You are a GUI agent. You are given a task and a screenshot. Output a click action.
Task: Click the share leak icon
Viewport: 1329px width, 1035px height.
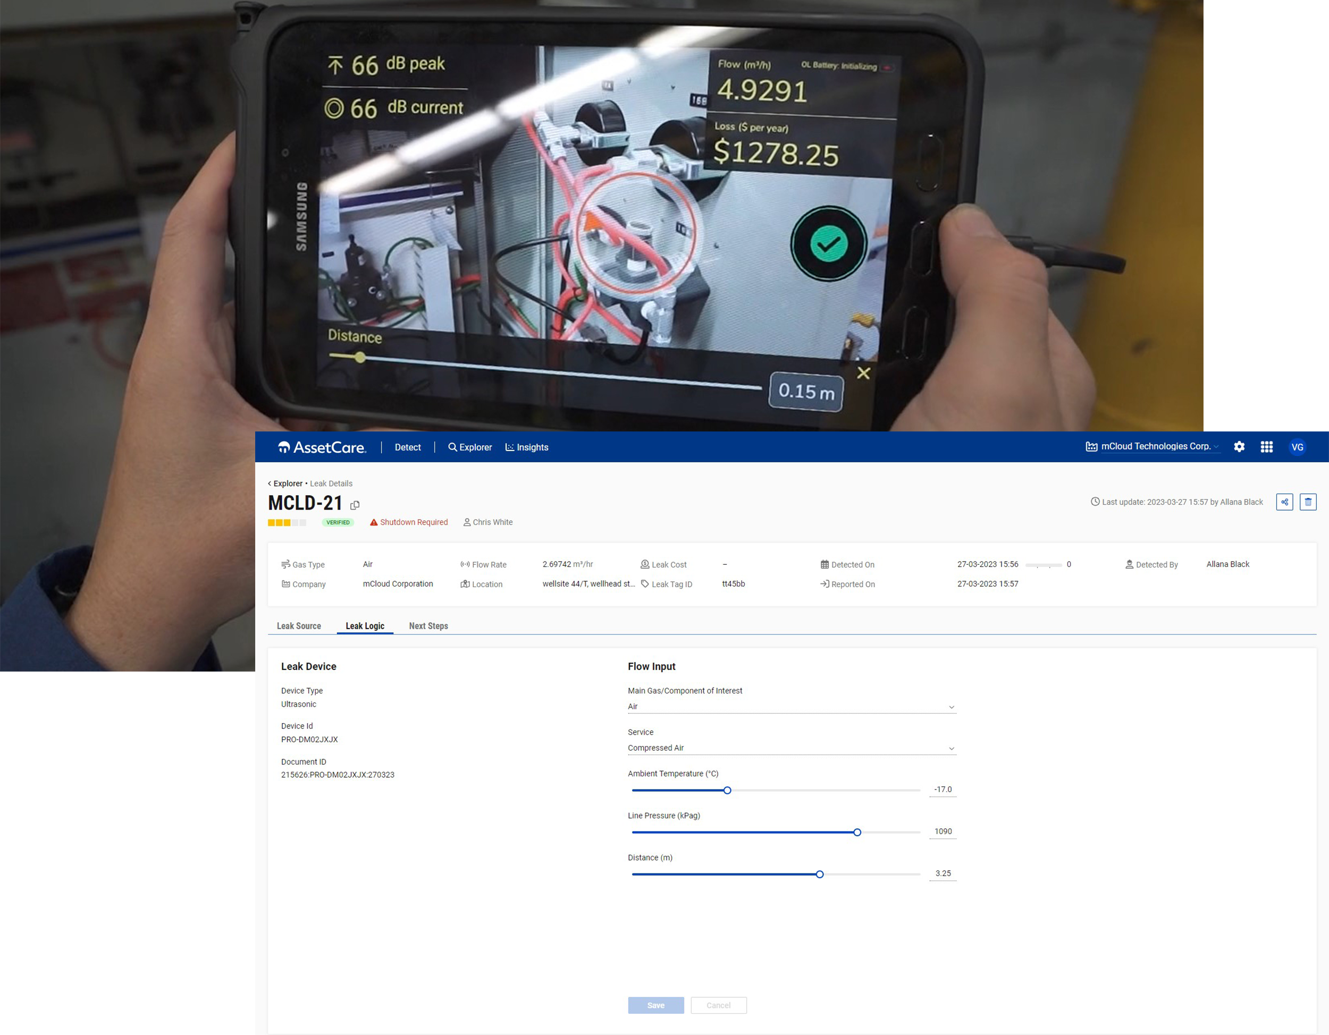[1284, 502]
